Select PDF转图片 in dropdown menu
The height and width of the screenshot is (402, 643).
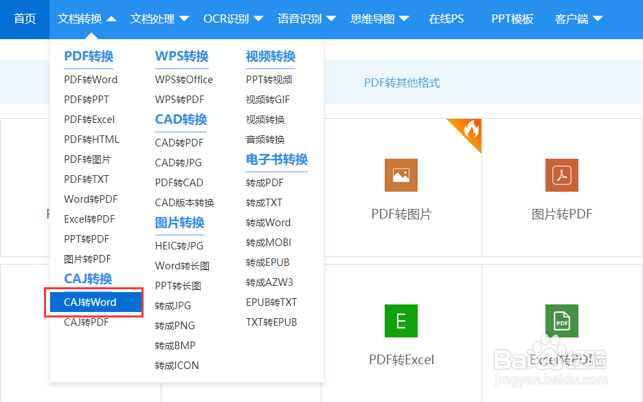click(x=87, y=159)
